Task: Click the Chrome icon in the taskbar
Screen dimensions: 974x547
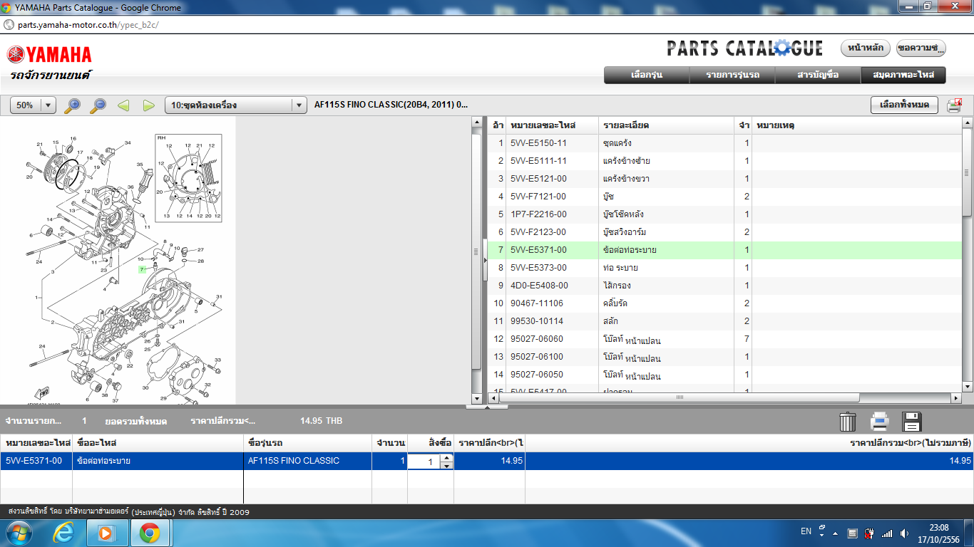Action: (x=149, y=533)
